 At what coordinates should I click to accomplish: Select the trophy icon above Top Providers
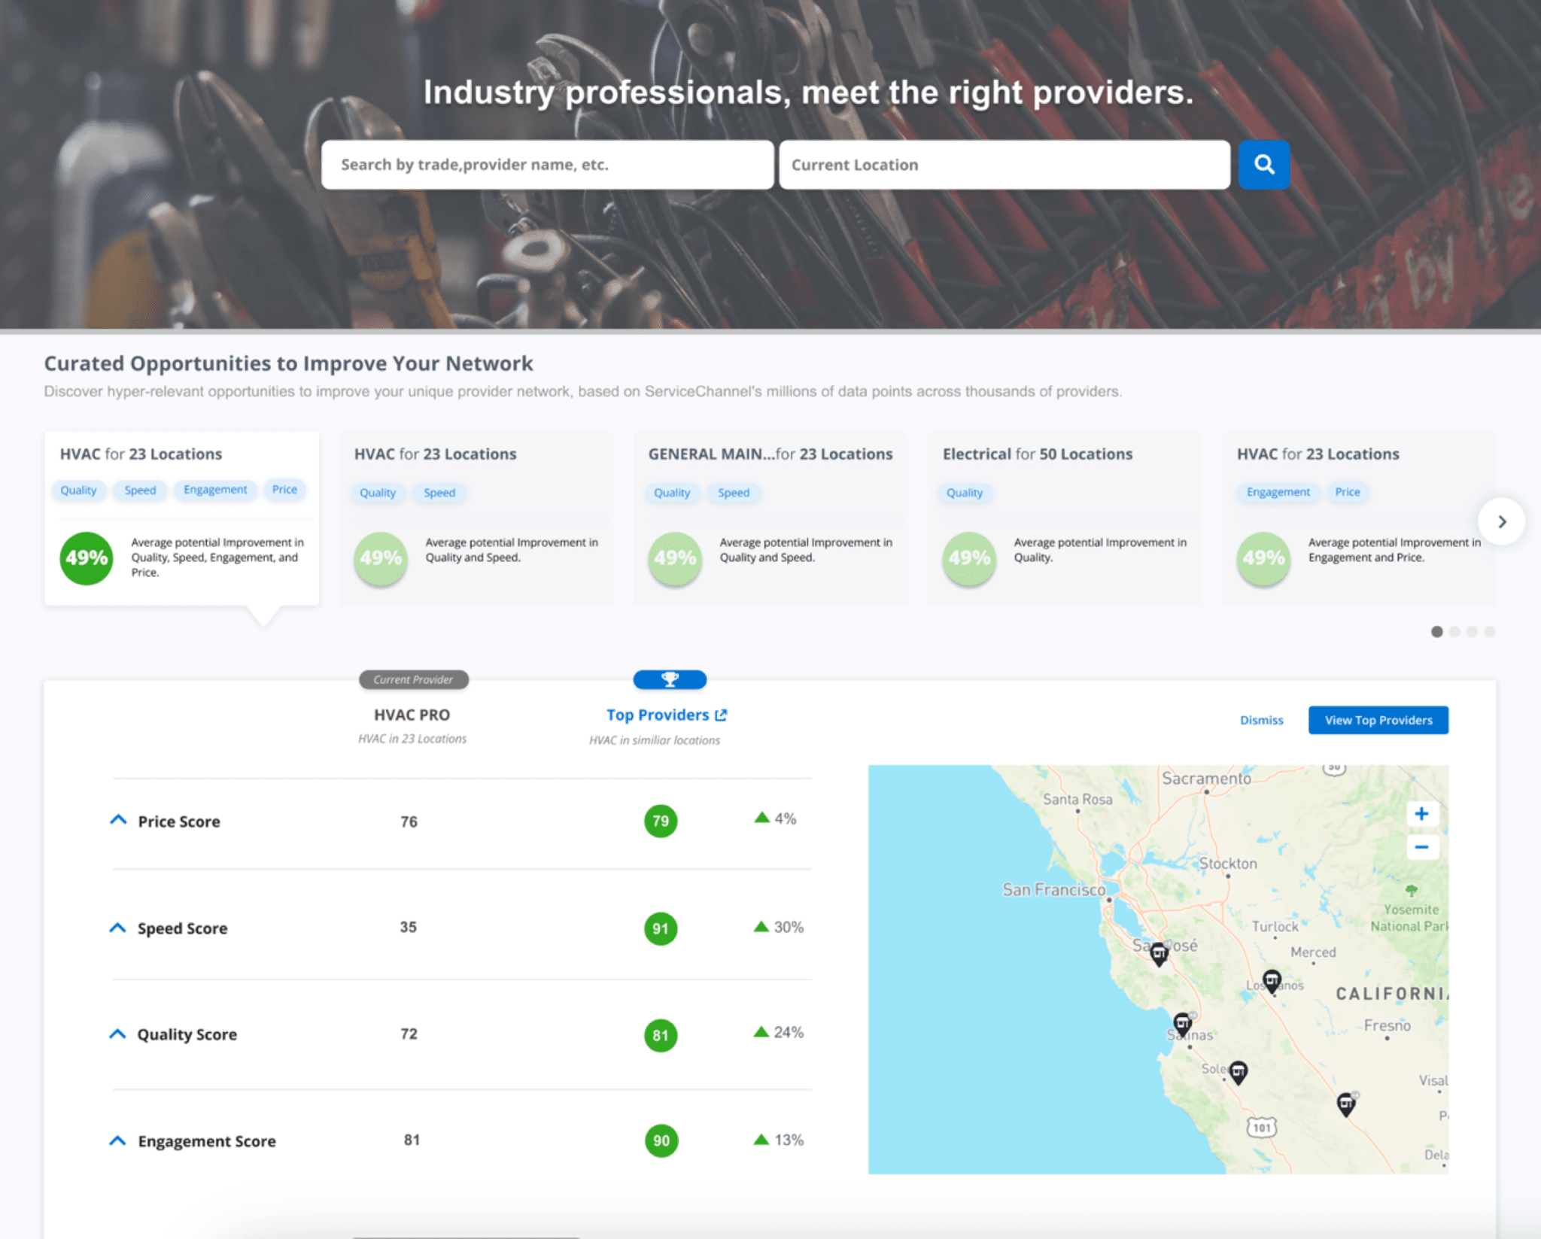pos(669,679)
